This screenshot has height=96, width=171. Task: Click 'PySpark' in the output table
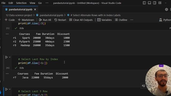pyautogui.click(x=24, y=42)
